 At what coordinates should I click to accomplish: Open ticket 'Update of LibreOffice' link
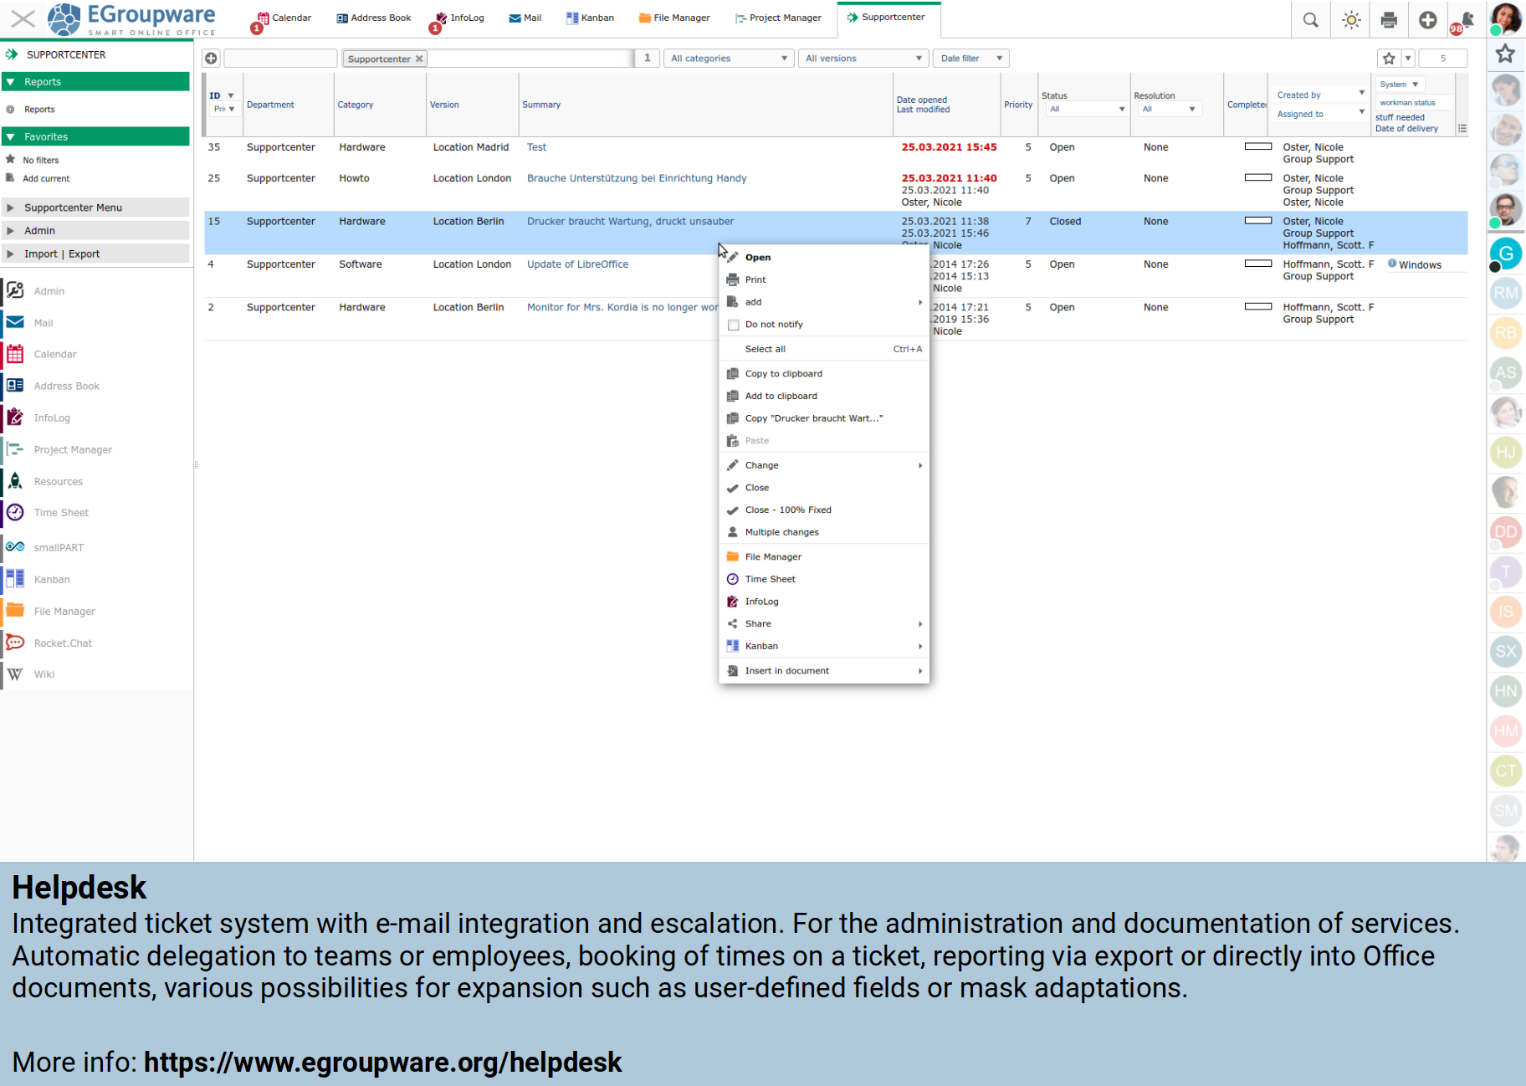(577, 264)
